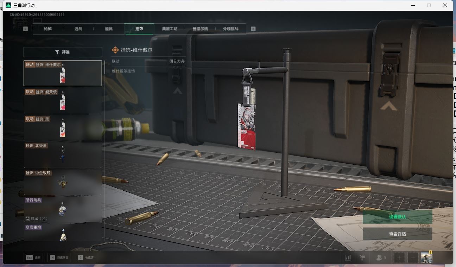
Task: Open the statistics bar chart icon
Action: click(x=348, y=258)
